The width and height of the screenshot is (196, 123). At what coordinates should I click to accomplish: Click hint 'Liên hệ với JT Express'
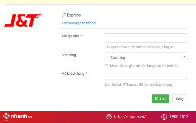point(138,85)
